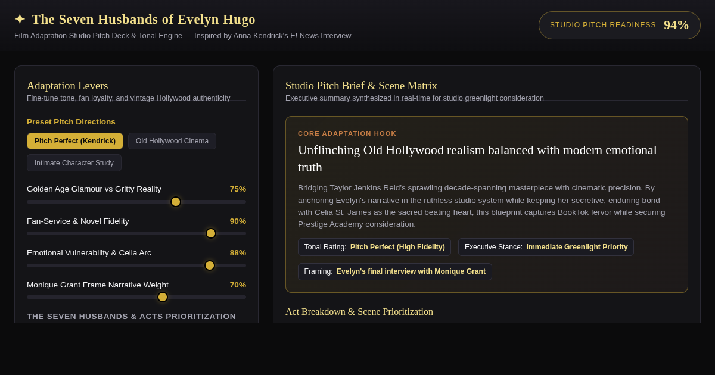Image resolution: width=715 pixels, height=375 pixels.
Task: Click the Preset Pitch Directions label
Action: point(71,122)
